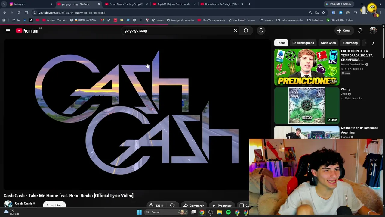This screenshot has width=385, height=217.
Task: Open the Windows Start menu
Action: pyautogui.click(x=139, y=212)
